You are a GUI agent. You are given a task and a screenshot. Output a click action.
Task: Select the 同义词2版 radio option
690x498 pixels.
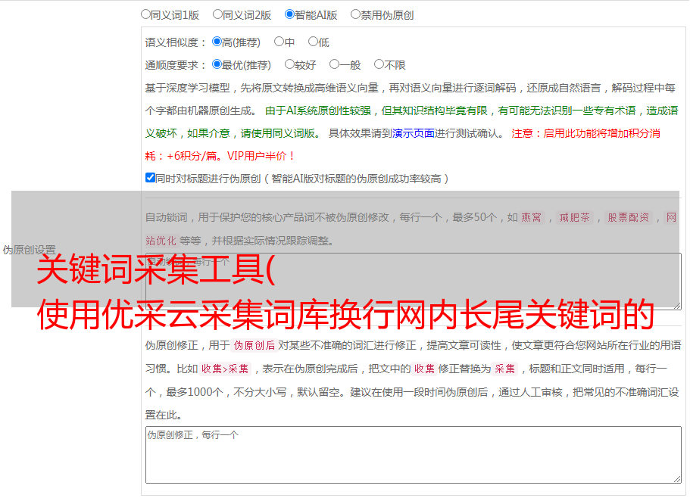217,14
